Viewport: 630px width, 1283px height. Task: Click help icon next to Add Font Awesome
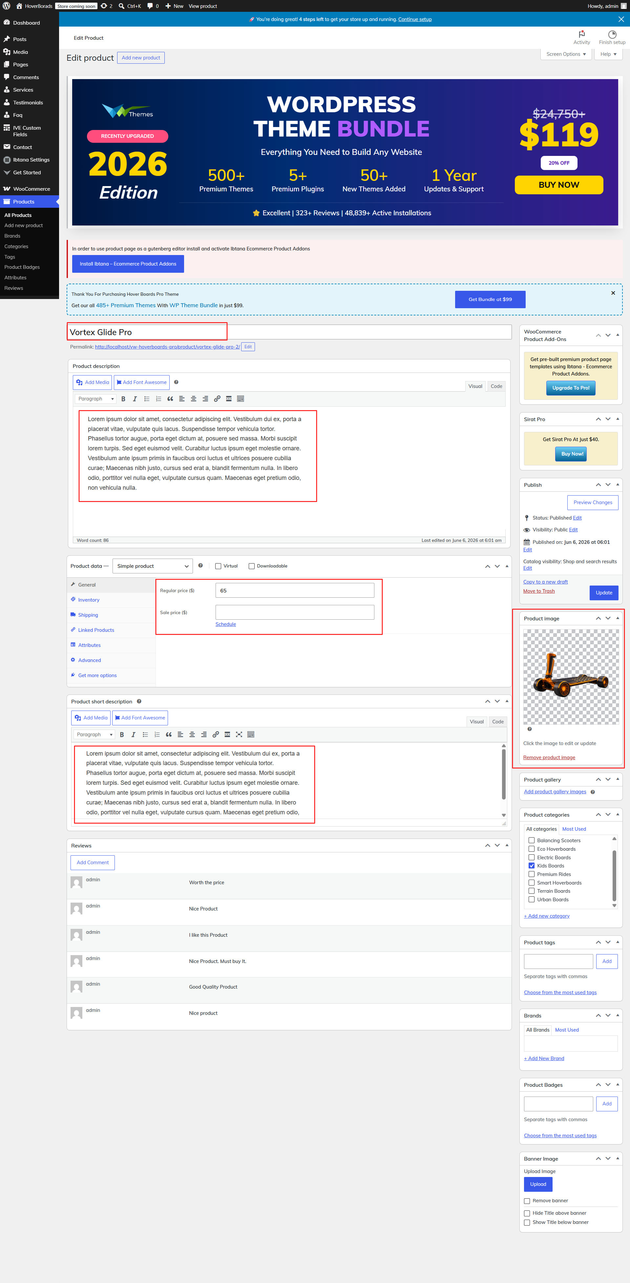[176, 382]
